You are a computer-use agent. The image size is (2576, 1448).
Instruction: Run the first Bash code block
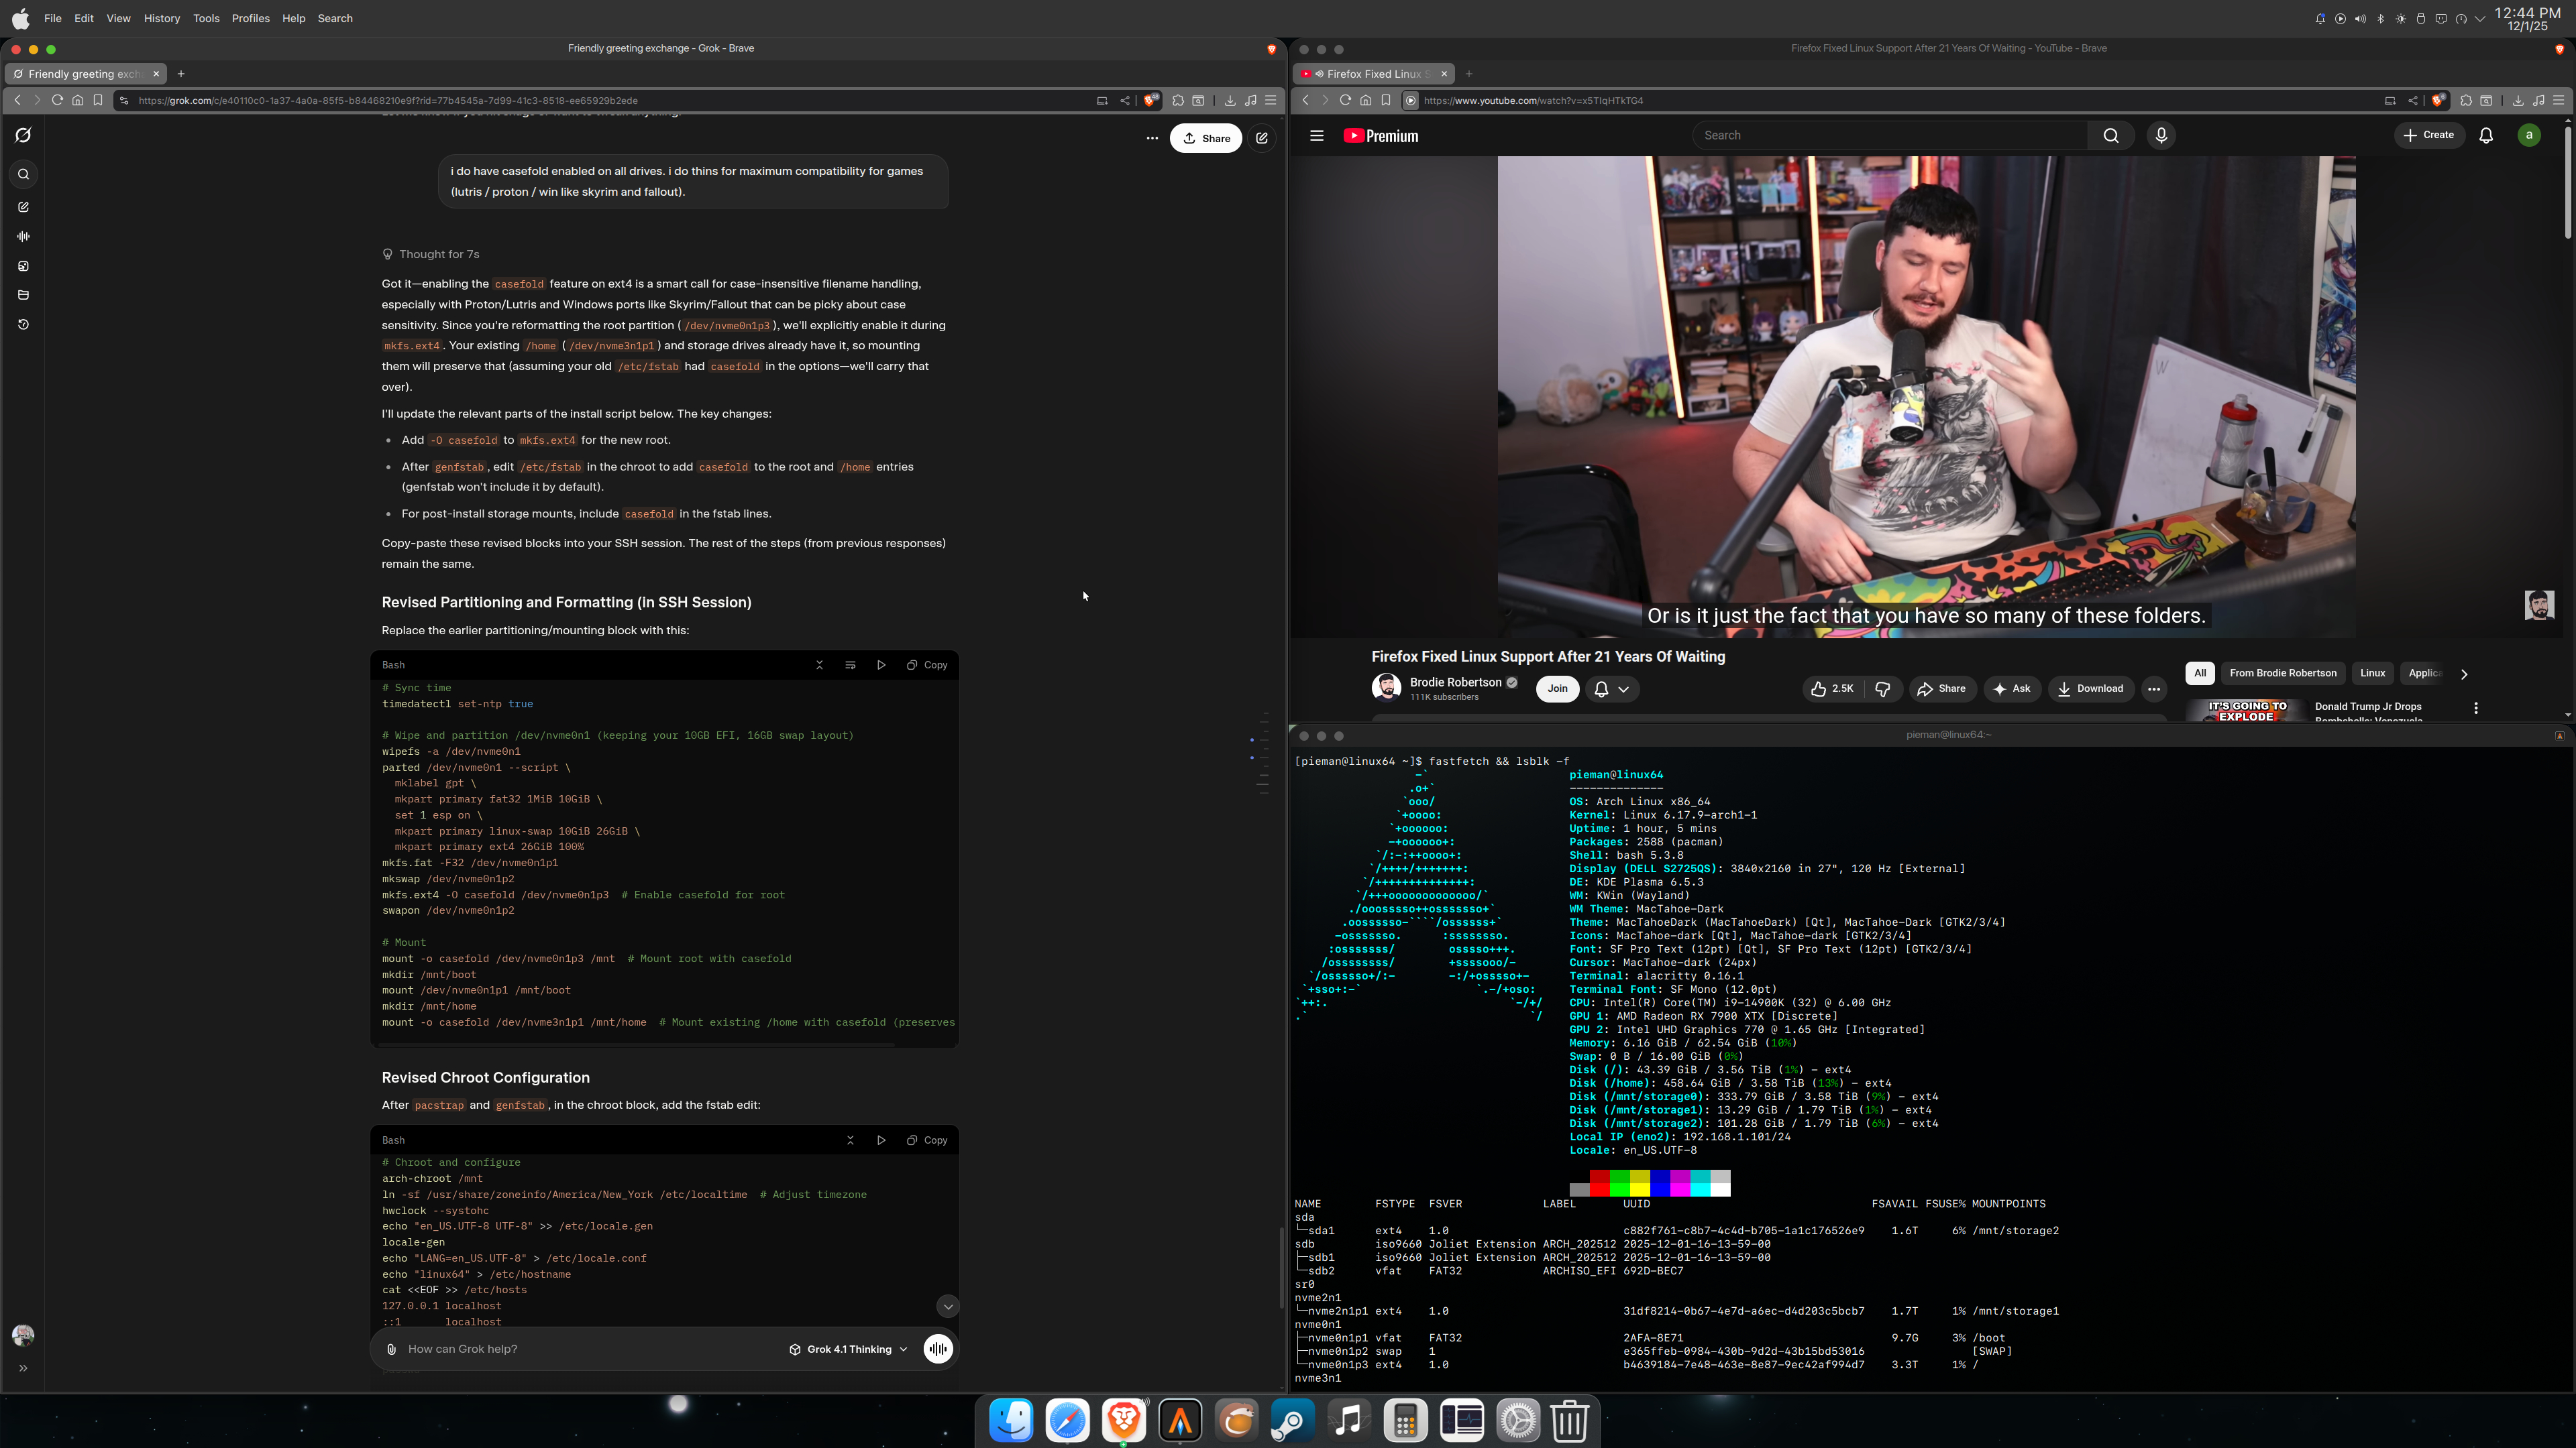(x=881, y=666)
